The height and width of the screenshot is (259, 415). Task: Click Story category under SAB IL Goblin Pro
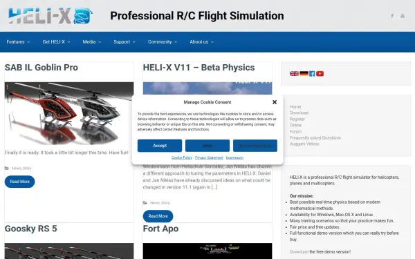tap(27, 169)
